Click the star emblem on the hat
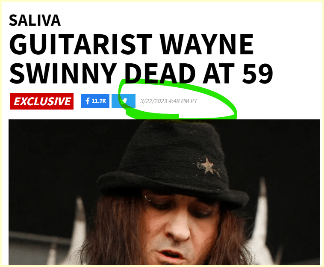This screenshot has height=267, width=324. (x=207, y=166)
